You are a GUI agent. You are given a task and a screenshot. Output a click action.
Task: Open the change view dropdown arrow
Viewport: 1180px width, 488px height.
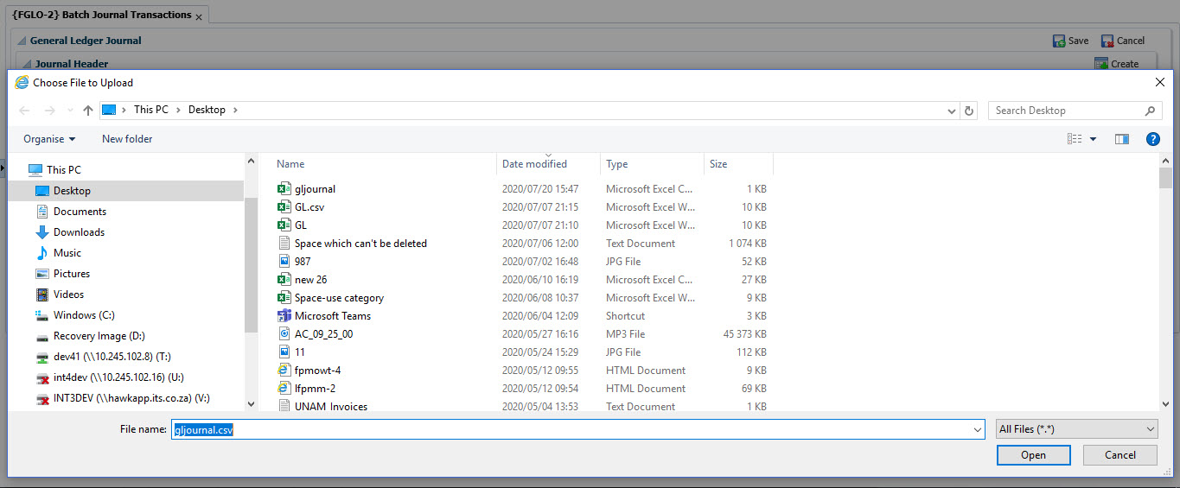[x=1093, y=139]
